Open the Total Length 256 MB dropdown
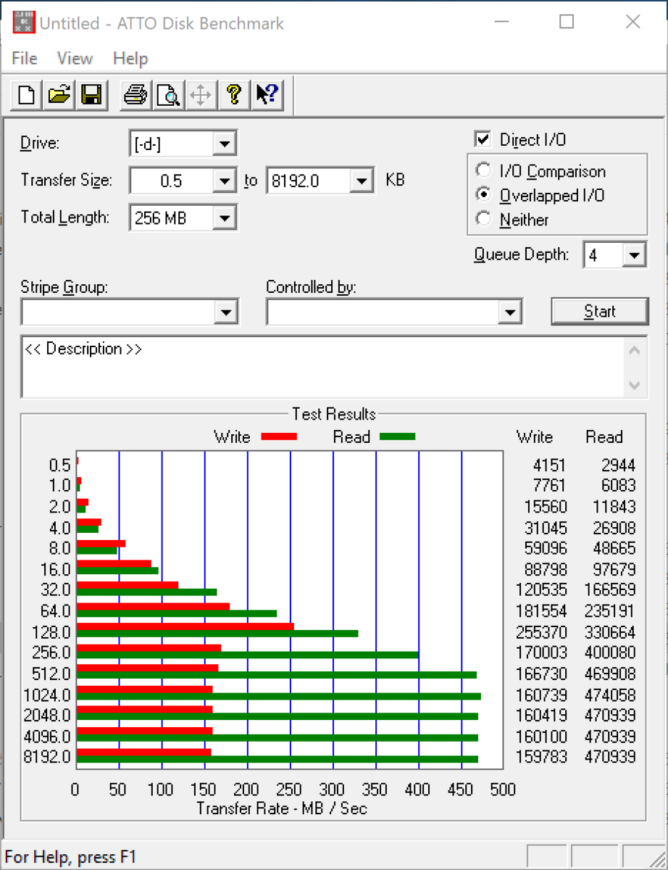Screen dimensions: 668x870 (225, 217)
